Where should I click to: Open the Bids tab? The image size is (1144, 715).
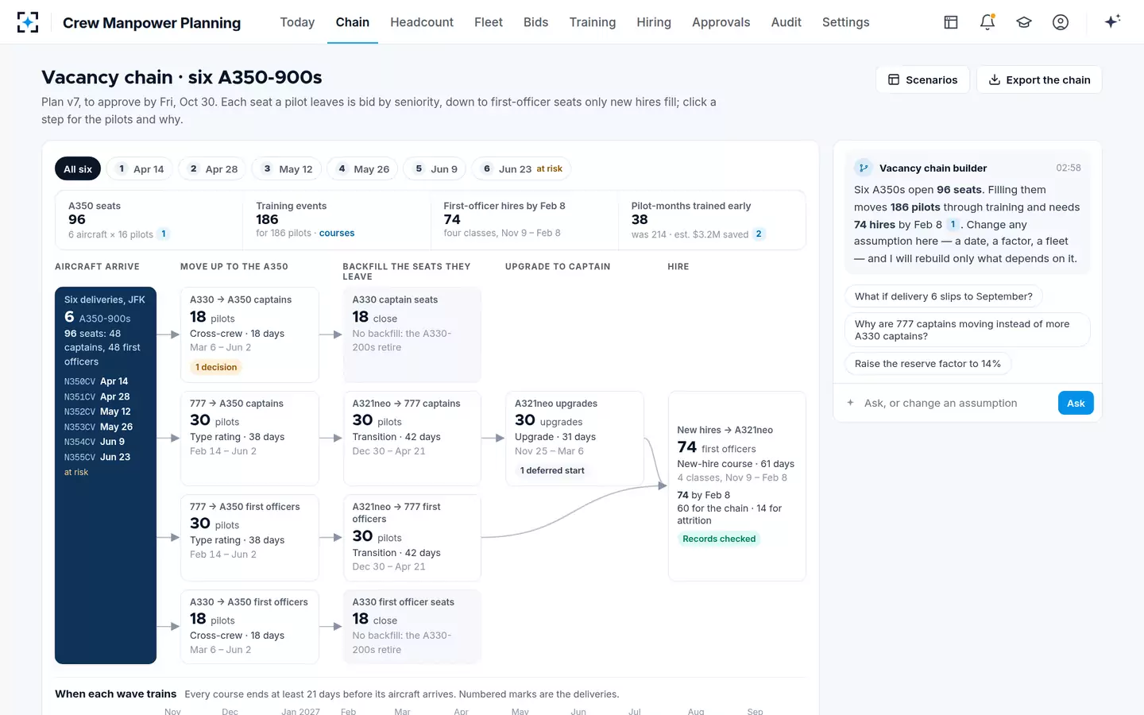click(x=535, y=22)
